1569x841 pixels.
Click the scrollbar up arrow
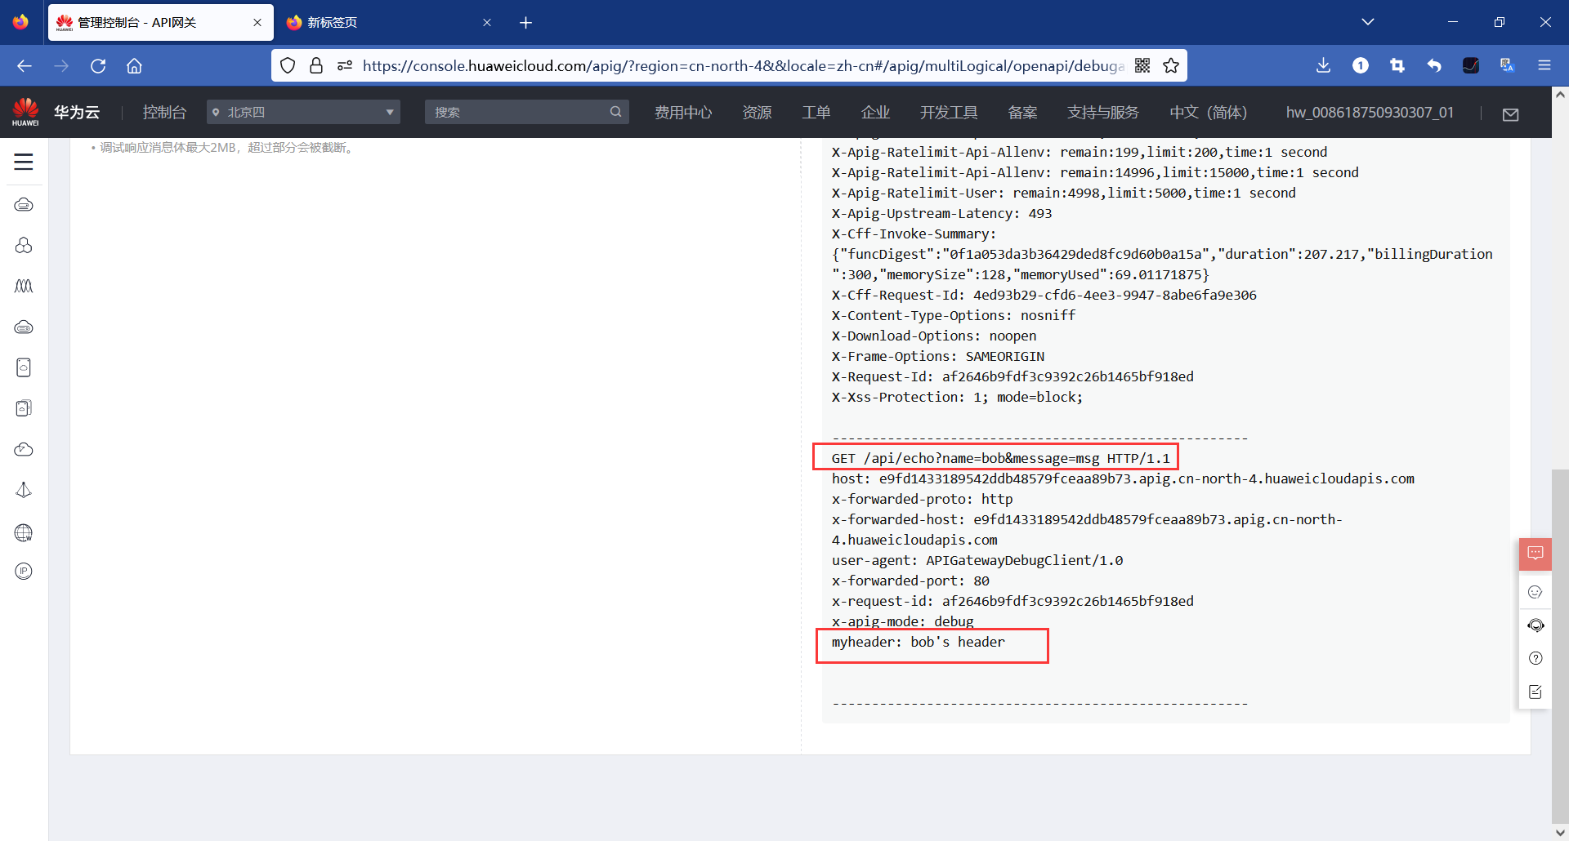pyautogui.click(x=1560, y=94)
